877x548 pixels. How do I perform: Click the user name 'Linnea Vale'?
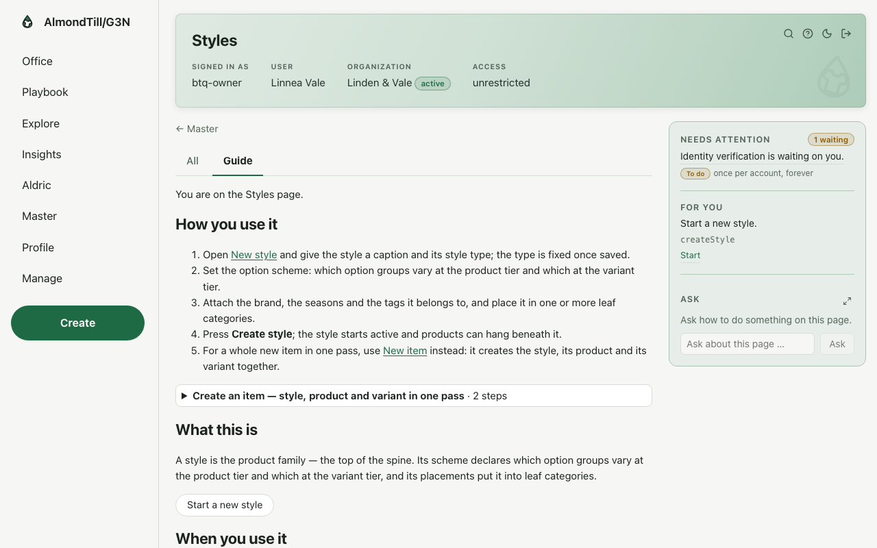[298, 83]
